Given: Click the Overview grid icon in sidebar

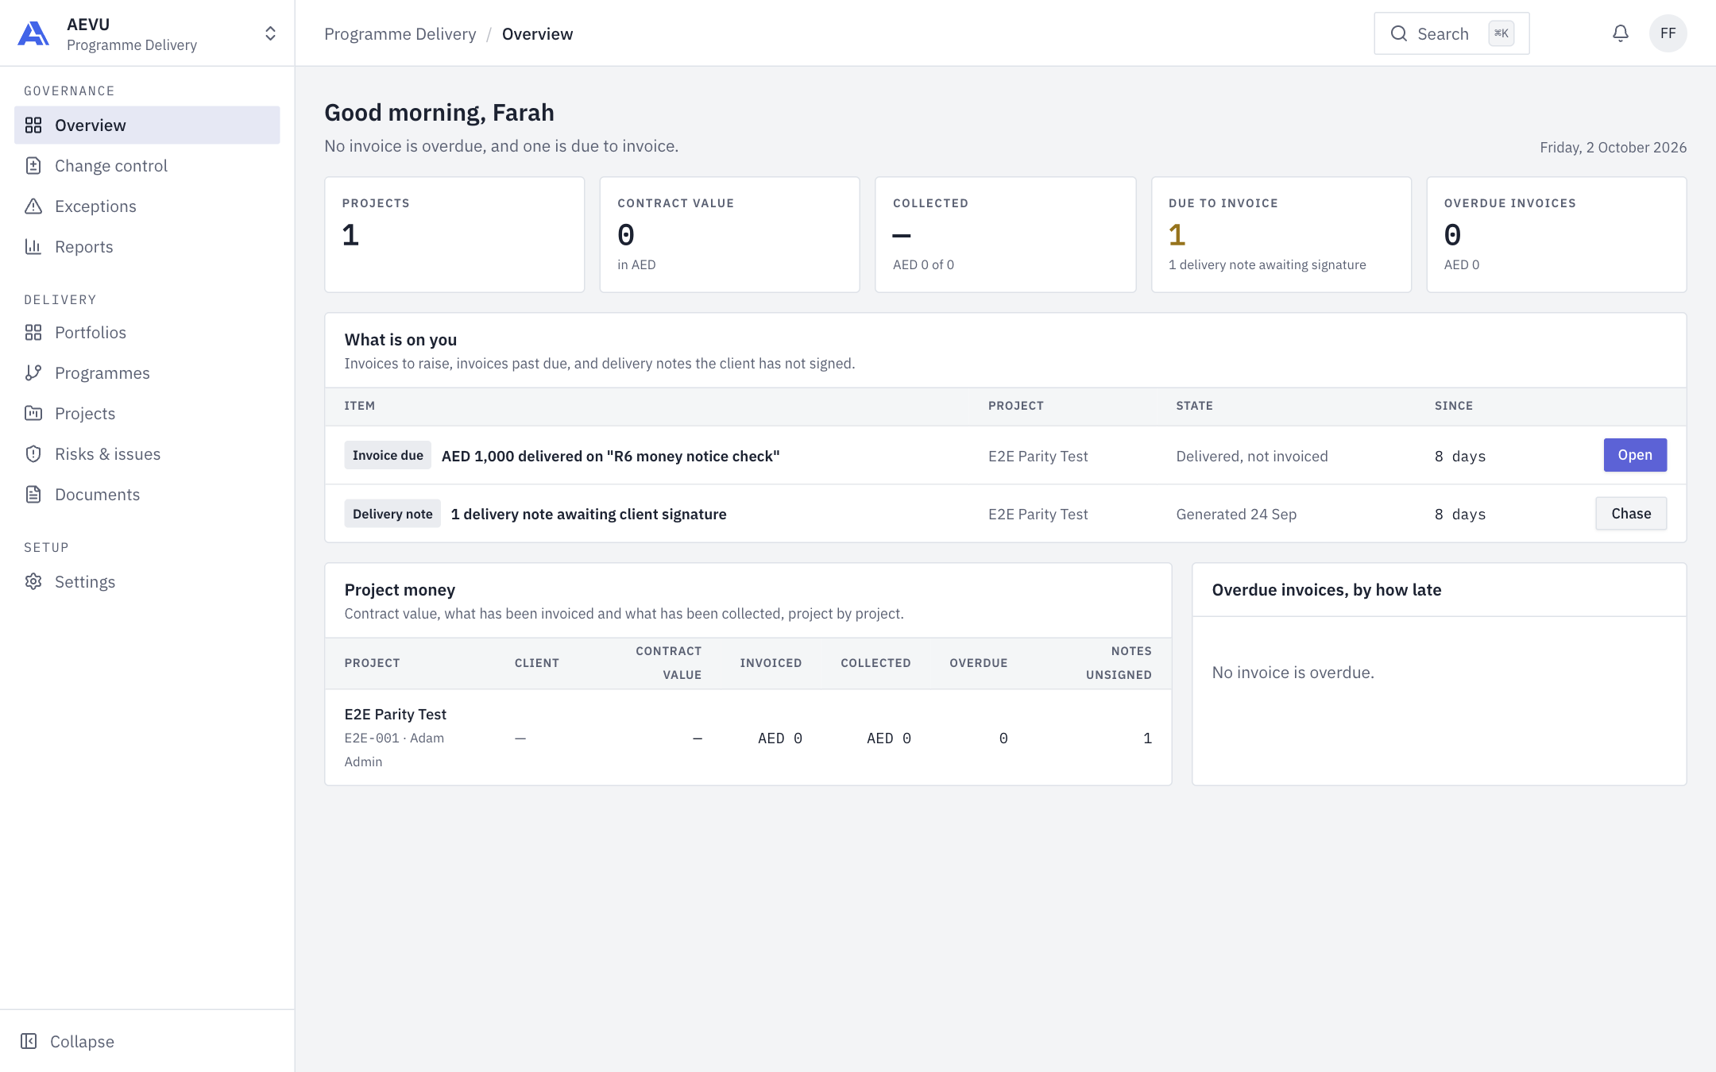Looking at the screenshot, I should point(33,125).
